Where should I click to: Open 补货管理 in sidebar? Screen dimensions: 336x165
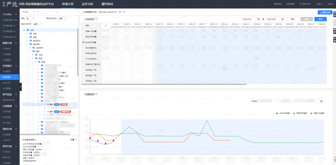(7, 88)
